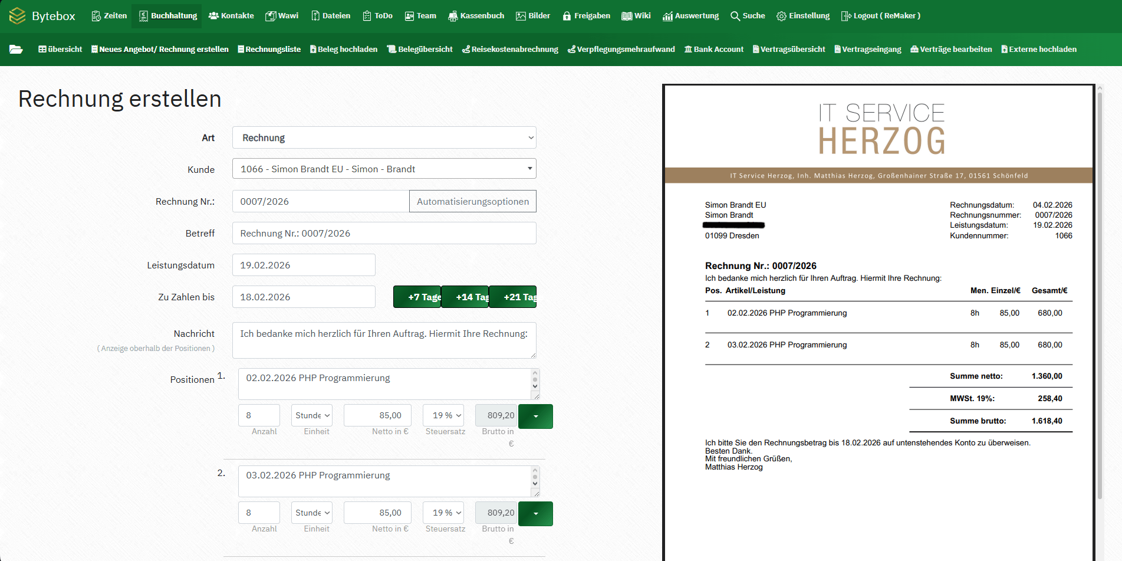This screenshot has width=1122, height=561.
Task: Click the Leistungsdatum date field
Action: (x=304, y=265)
